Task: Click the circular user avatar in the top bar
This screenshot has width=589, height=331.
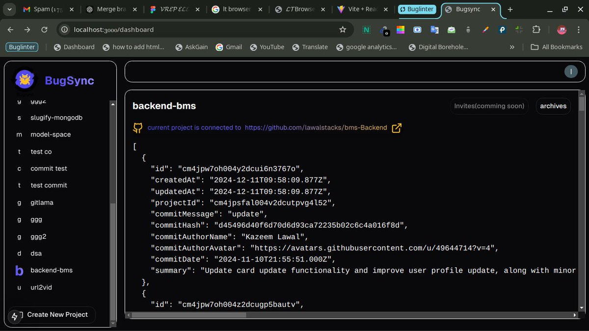Action: 571,71
